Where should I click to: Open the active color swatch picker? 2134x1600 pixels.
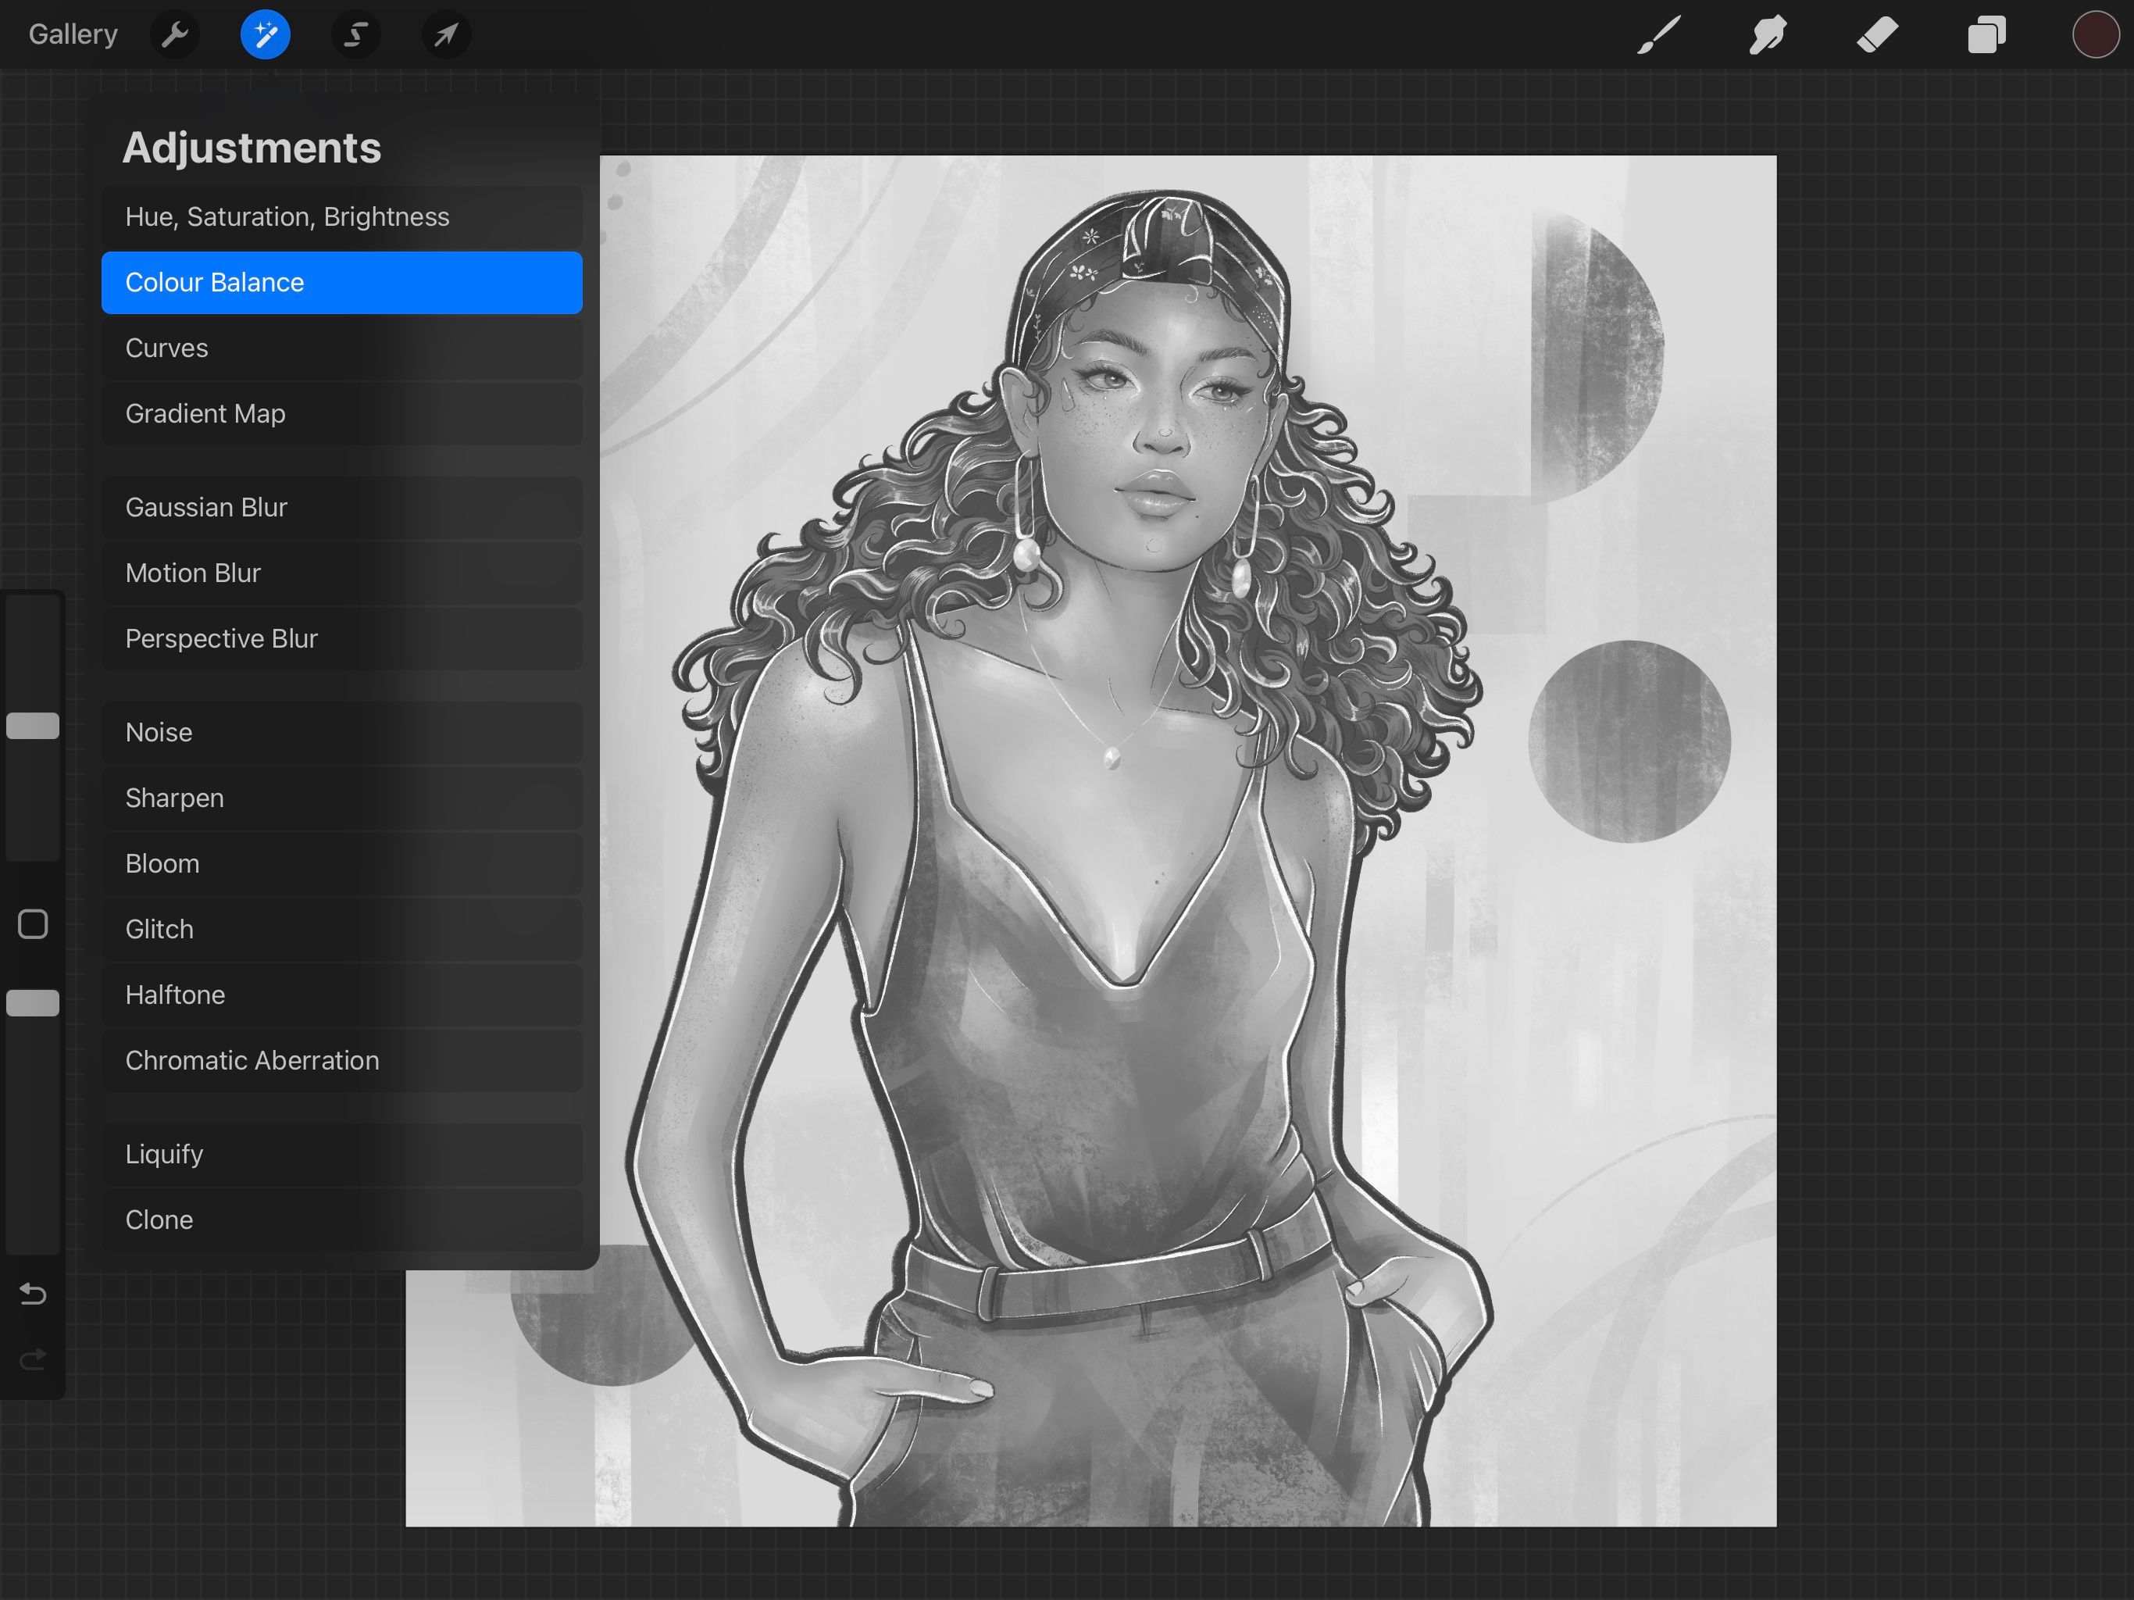(x=2096, y=34)
